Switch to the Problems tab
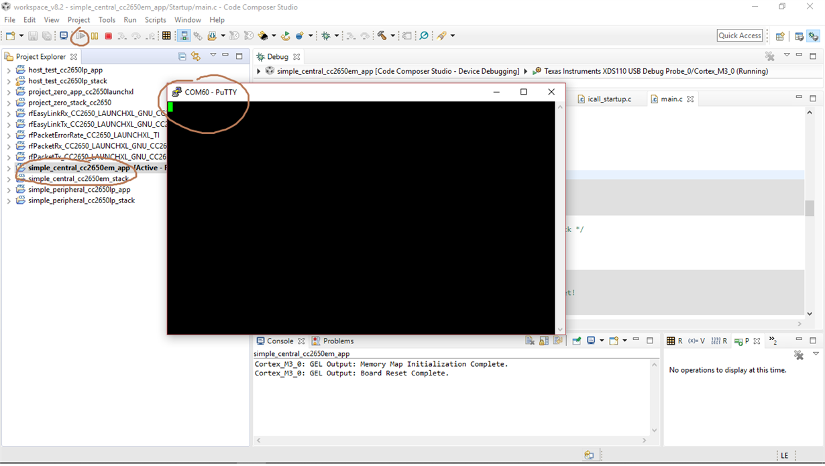This screenshot has width=825, height=466. [333, 341]
